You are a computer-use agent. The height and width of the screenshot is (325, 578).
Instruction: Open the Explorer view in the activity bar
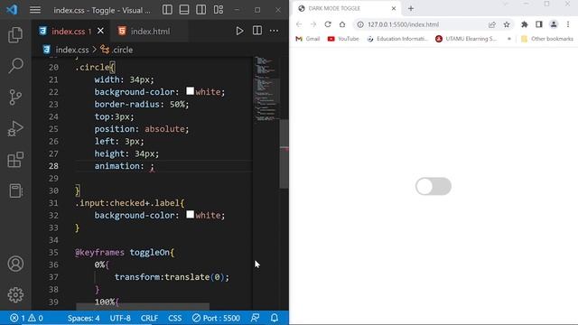pyautogui.click(x=15, y=35)
